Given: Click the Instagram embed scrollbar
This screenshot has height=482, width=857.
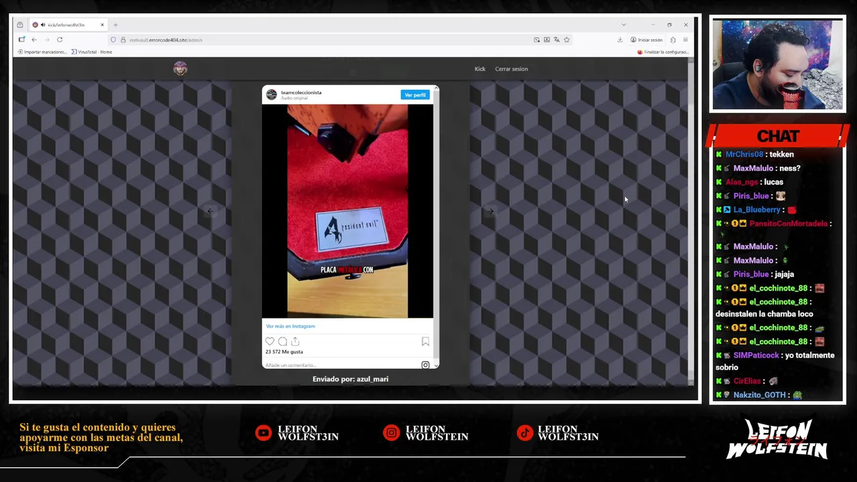Looking at the screenshot, I should 437,226.
